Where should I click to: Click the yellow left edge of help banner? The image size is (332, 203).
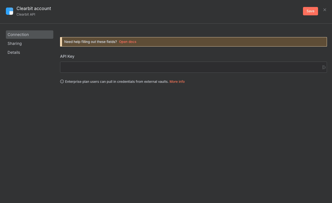(61, 42)
